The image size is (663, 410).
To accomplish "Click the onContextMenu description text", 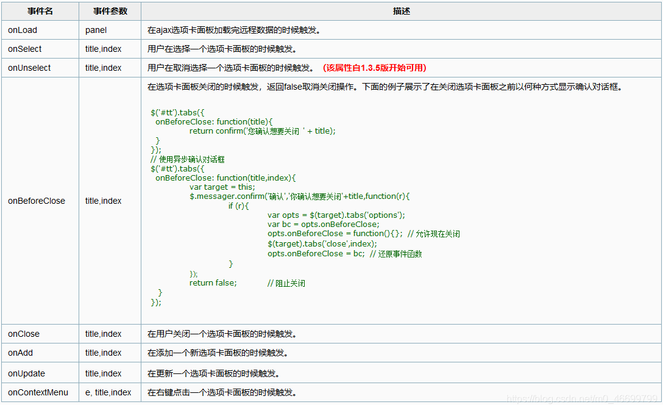I will click(222, 393).
